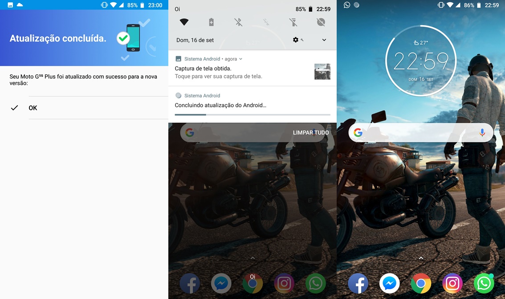Screen dimensions: 505x299
Task: Tap the 27° weather reading in the clock widget
Action: click(x=421, y=42)
